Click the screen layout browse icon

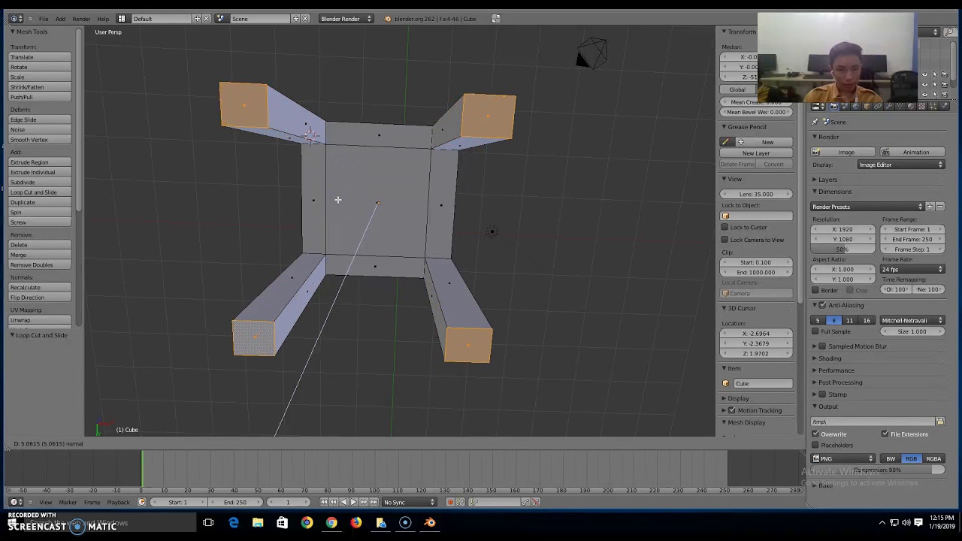click(x=122, y=19)
